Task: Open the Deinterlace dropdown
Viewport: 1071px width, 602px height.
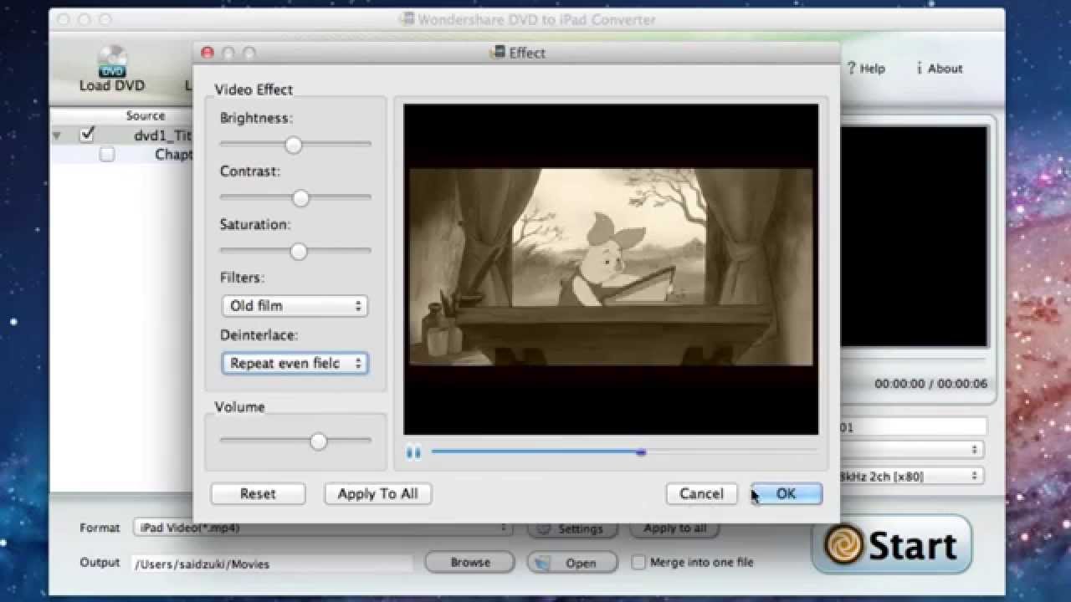Action: (x=295, y=363)
